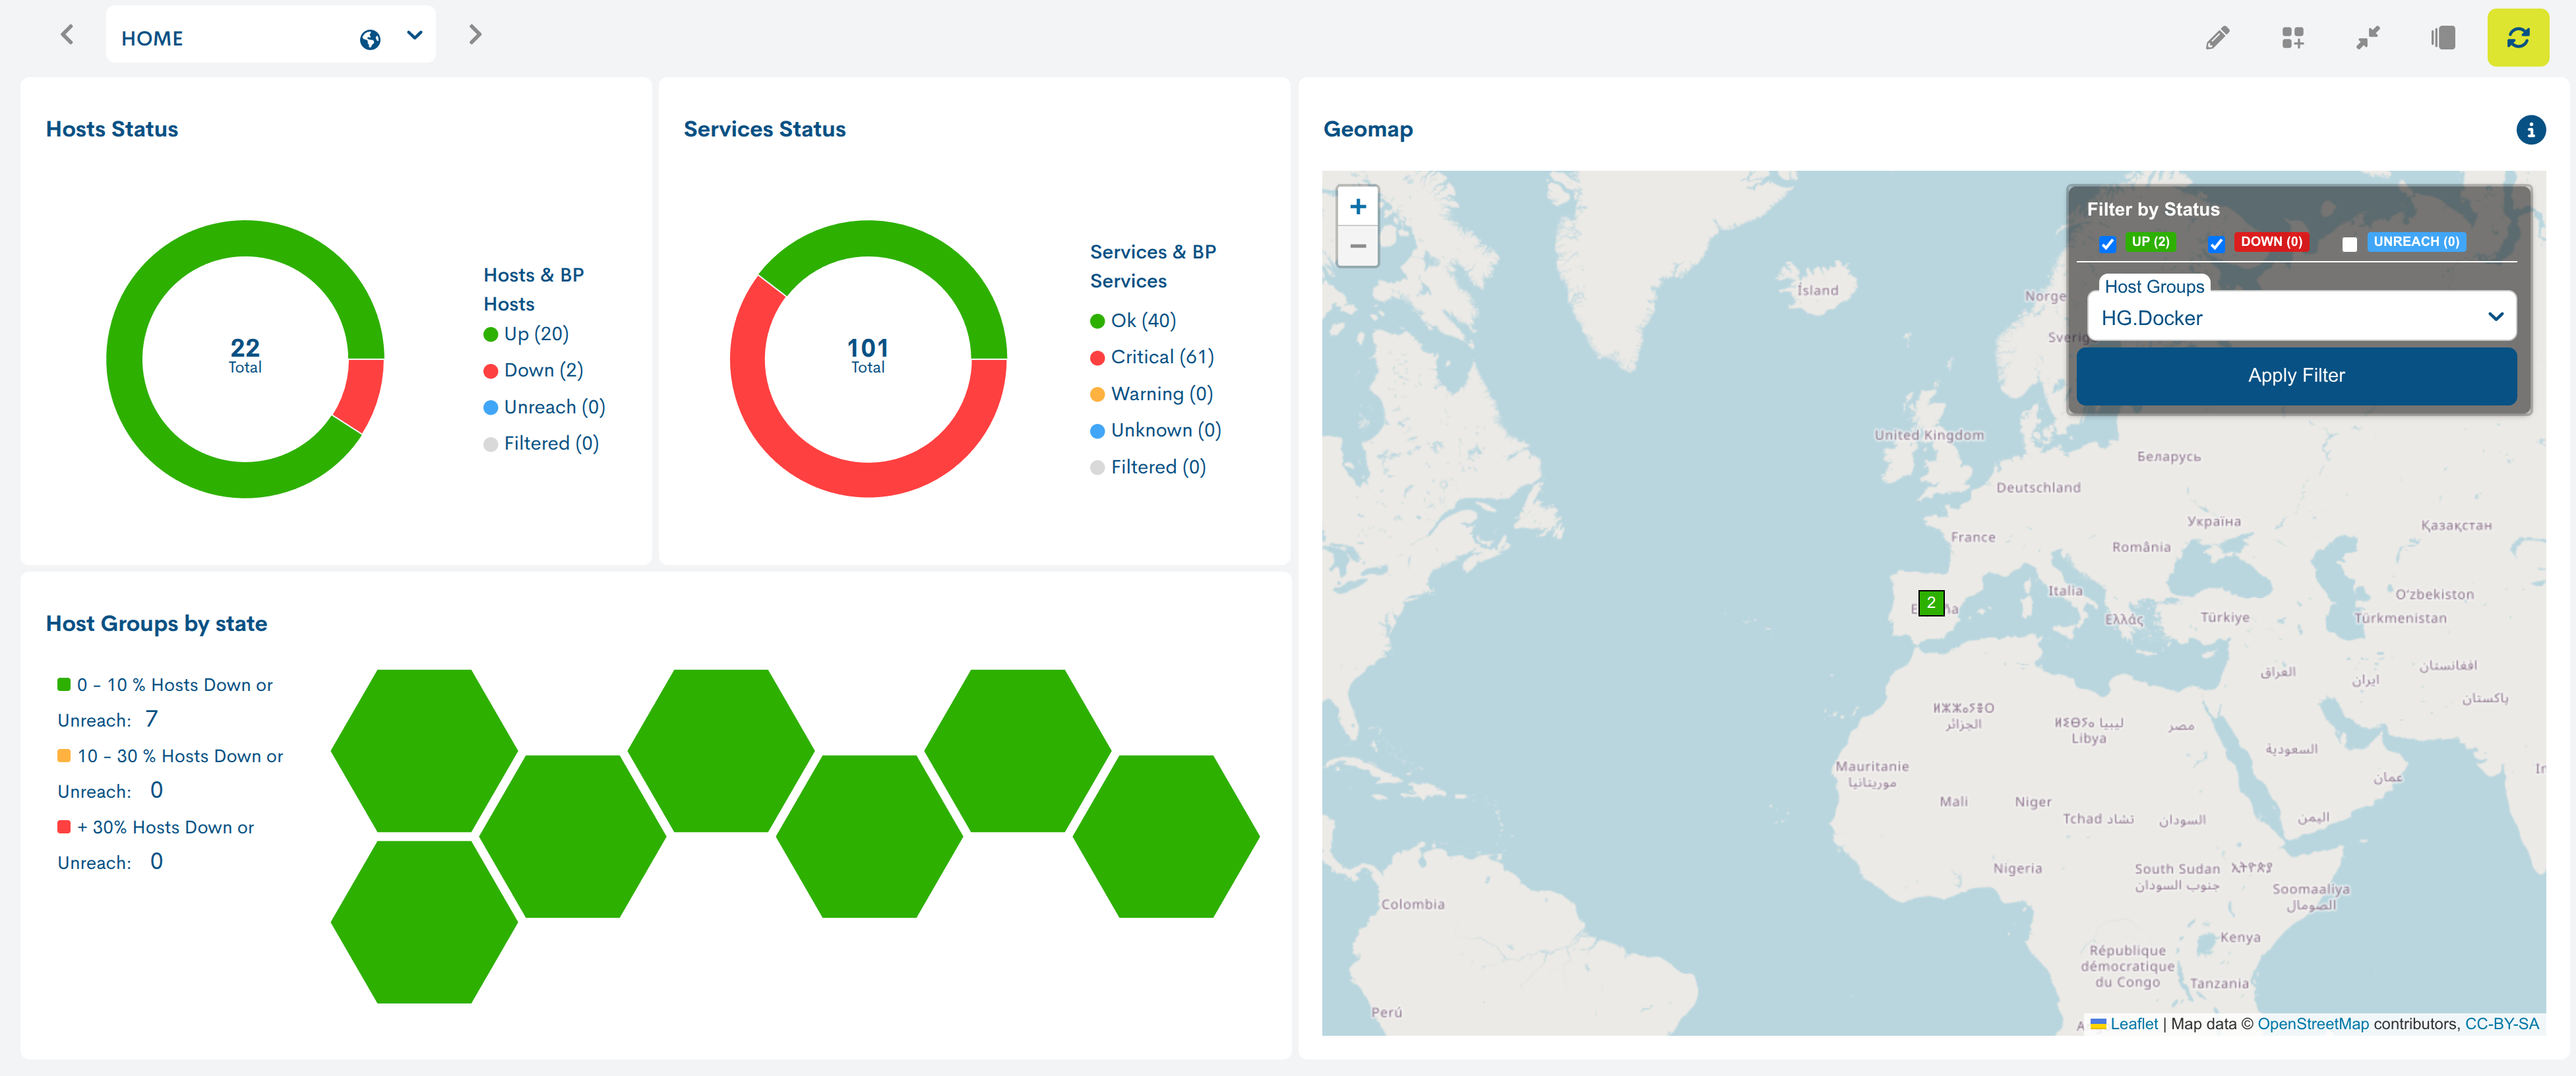Viewport: 2576px width, 1076px height.
Task: Click the collapse arrows icon
Action: click(x=2368, y=38)
